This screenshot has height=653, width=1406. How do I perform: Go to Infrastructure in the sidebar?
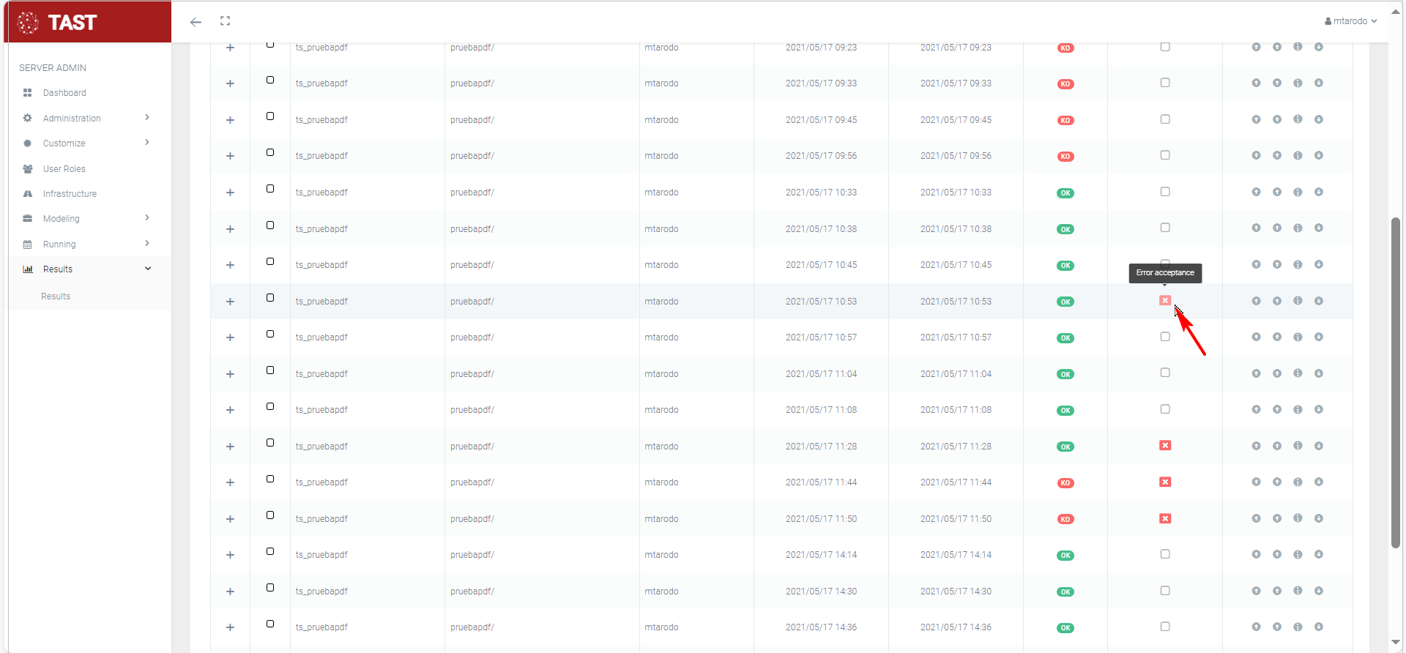click(70, 194)
